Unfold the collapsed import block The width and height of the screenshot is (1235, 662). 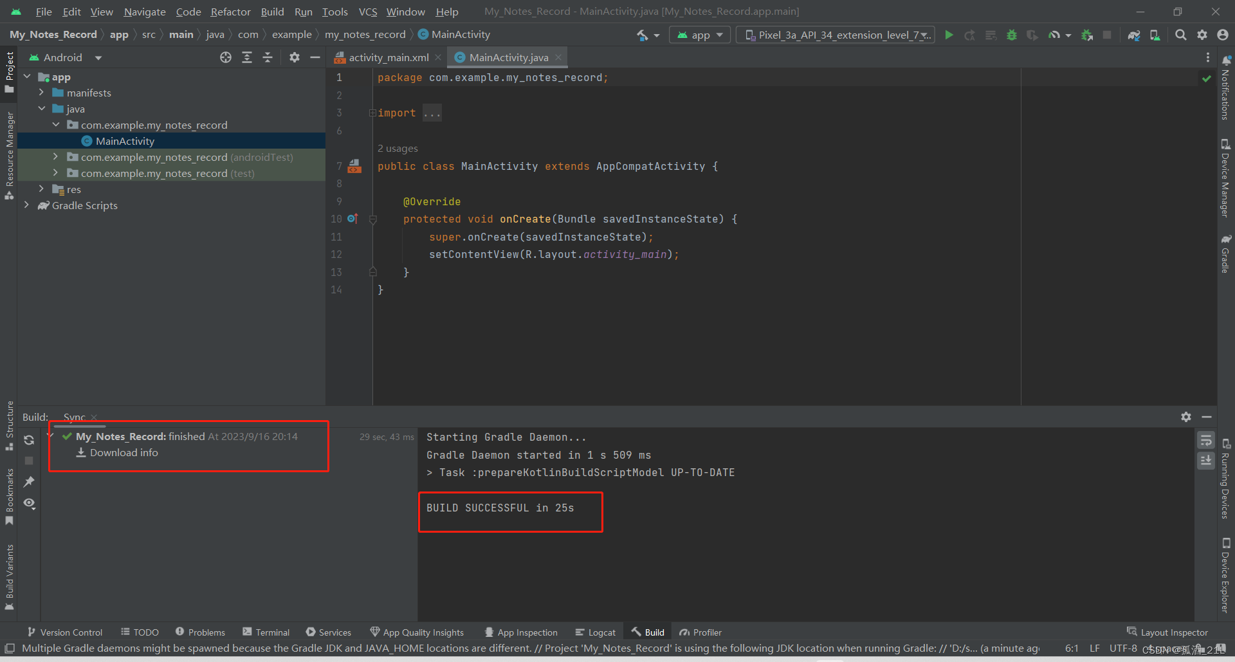tap(372, 113)
